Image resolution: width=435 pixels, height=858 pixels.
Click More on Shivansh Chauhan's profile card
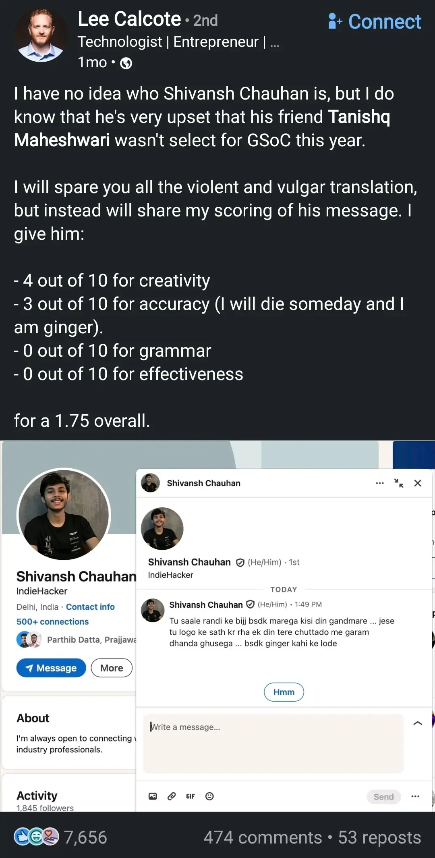(x=111, y=668)
